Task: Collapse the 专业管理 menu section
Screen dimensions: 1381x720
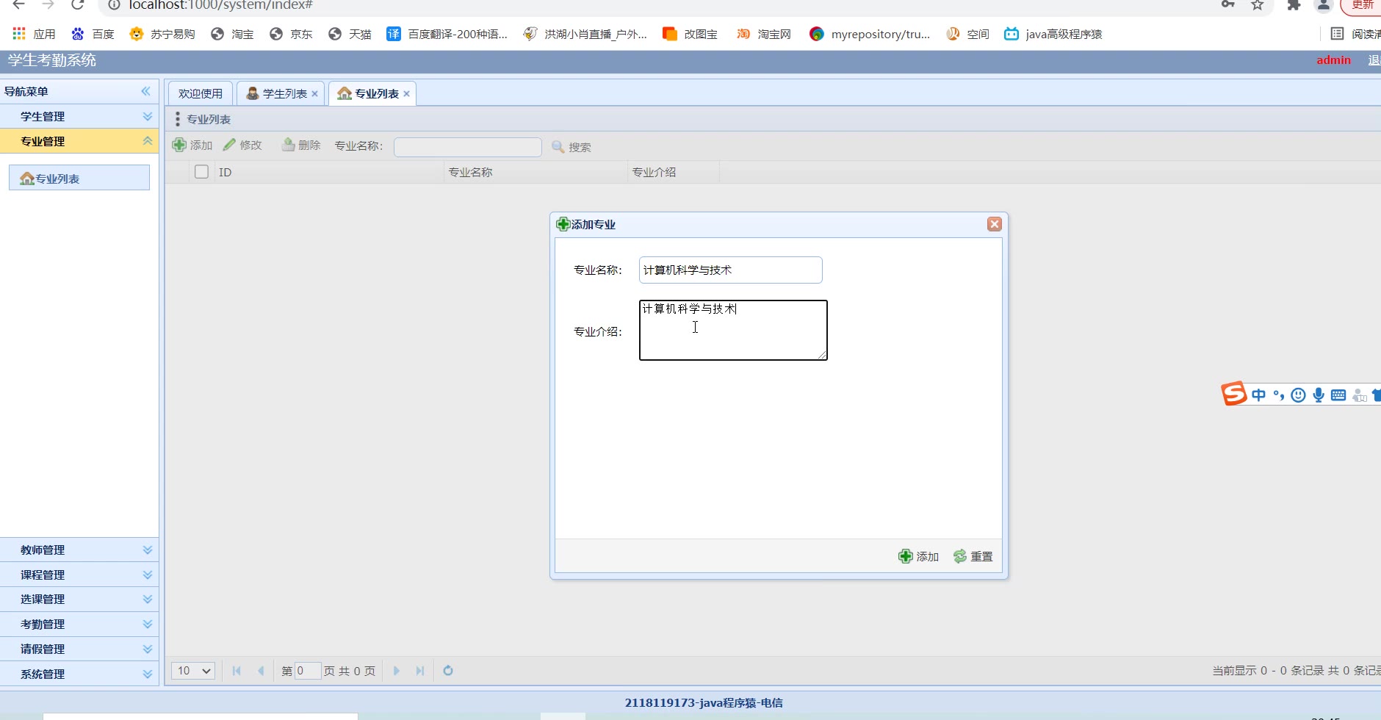Action: (x=79, y=141)
